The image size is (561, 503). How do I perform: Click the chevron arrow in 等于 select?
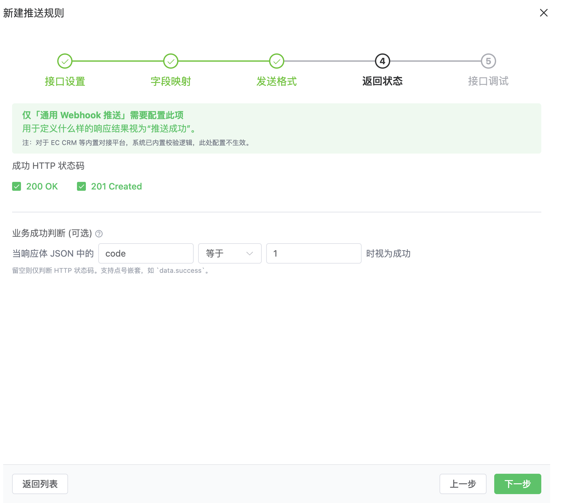(x=250, y=253)
